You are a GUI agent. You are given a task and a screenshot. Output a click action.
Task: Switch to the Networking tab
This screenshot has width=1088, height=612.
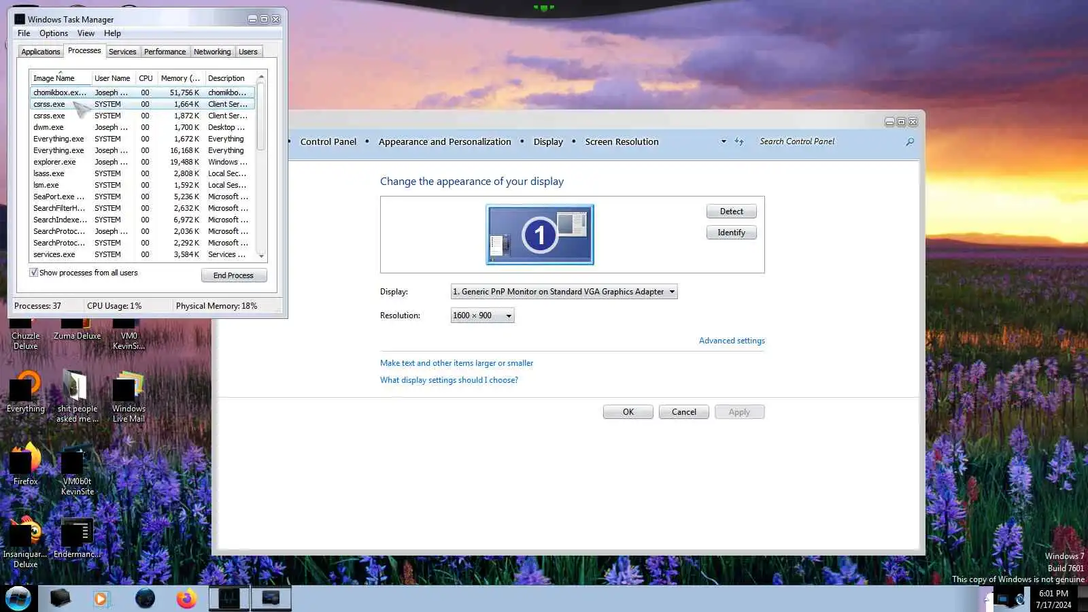[x=212, y=52]
